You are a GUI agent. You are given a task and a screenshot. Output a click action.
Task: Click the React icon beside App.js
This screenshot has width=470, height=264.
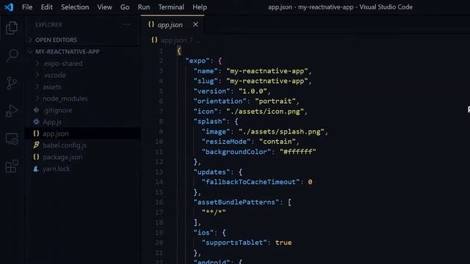(x=36, y=122)
